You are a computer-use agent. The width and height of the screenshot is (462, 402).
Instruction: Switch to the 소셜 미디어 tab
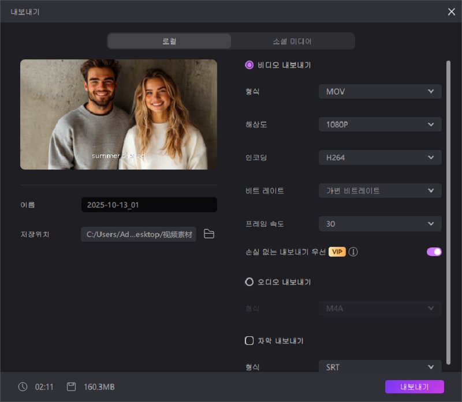point(292,42)
